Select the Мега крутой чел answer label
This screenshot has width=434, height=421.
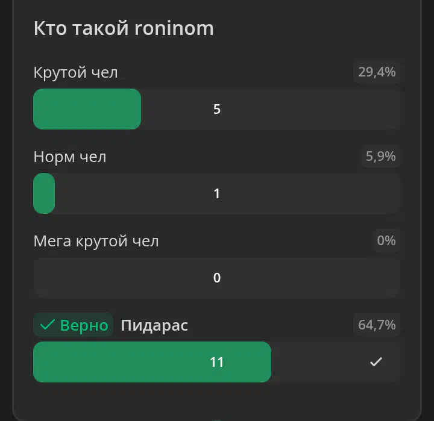coord(96,241)
